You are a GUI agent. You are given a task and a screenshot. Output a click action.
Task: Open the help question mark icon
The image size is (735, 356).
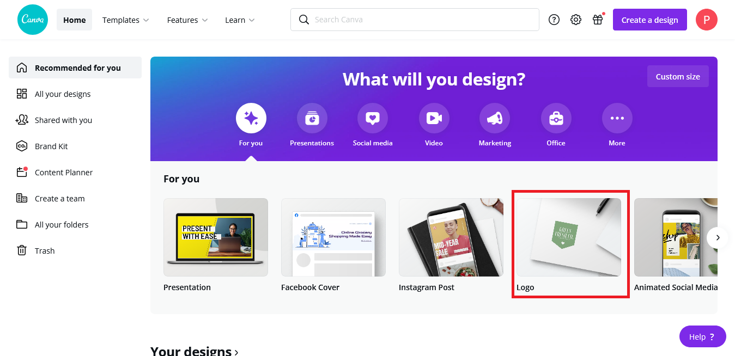[554, 20]
